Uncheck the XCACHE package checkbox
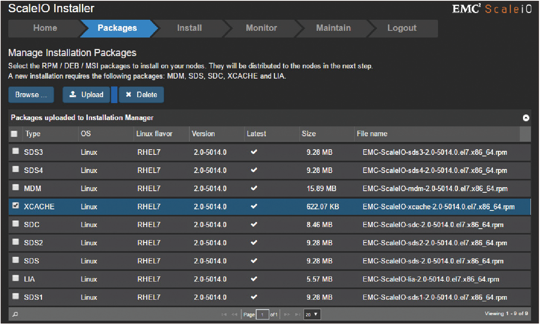 [15, 205]
